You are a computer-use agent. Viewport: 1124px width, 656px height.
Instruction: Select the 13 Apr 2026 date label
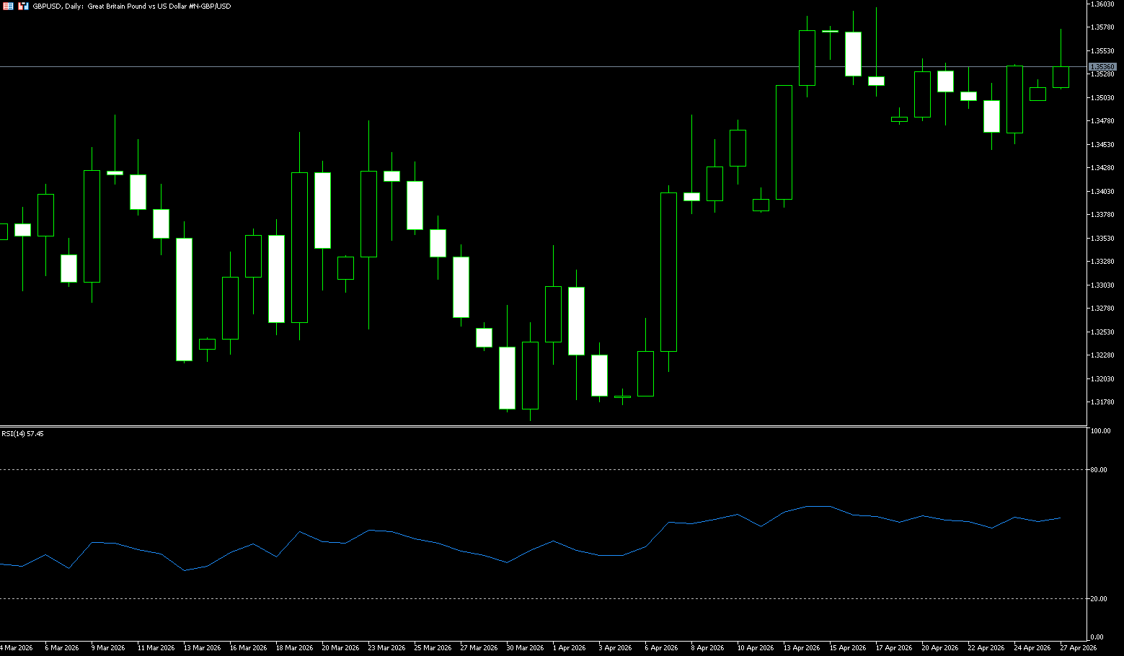801,648
